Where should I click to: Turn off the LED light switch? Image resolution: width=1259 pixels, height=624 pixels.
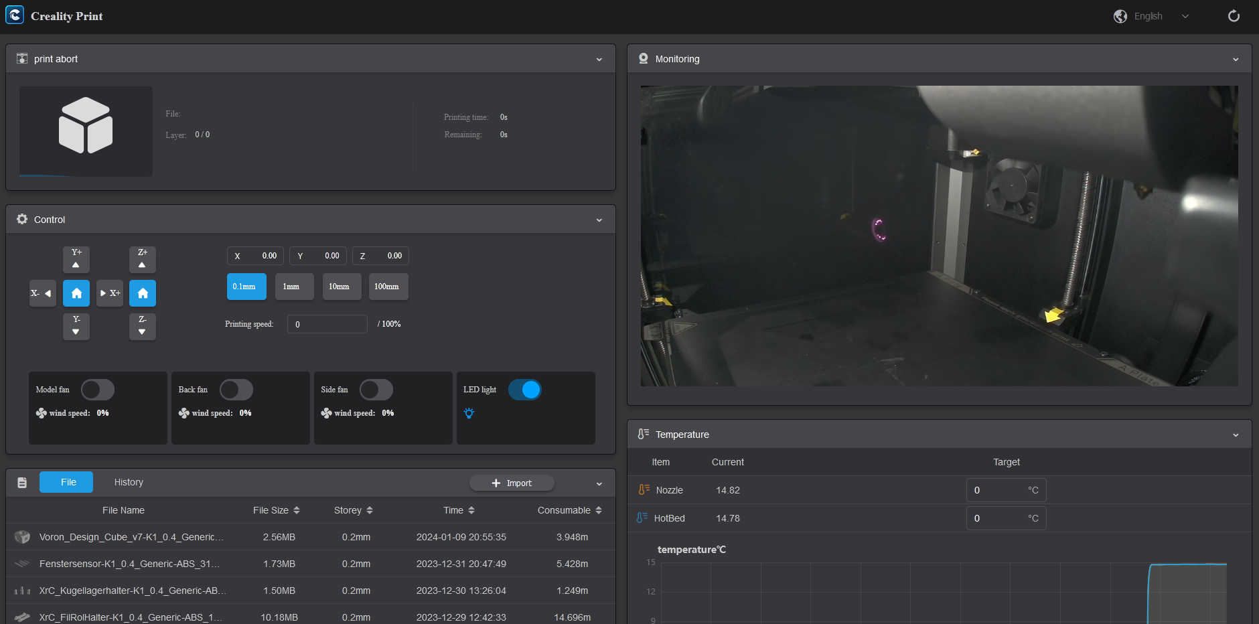click(x=525, y=390)
